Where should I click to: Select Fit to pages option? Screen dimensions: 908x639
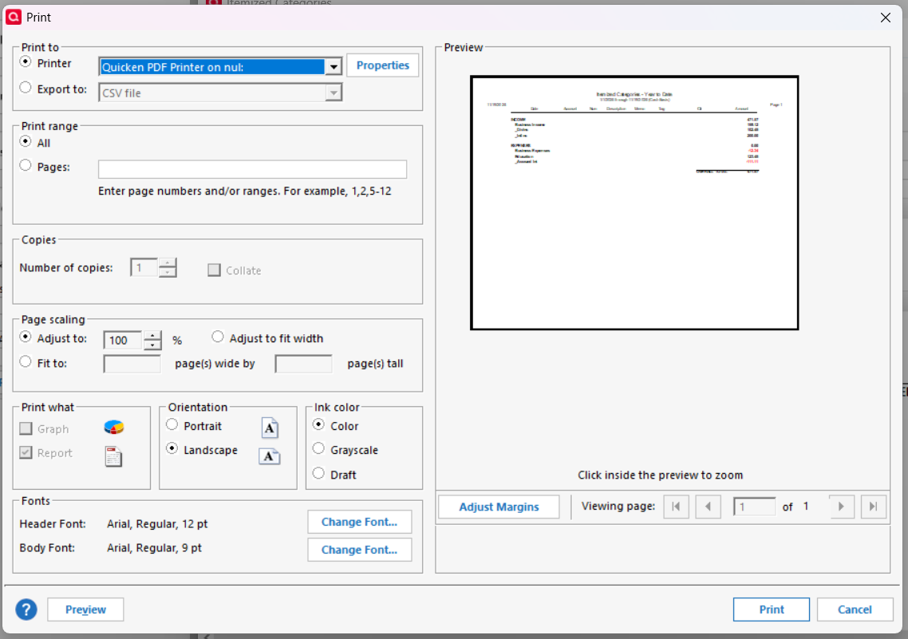pyautogui.click(x=26, y=361)
